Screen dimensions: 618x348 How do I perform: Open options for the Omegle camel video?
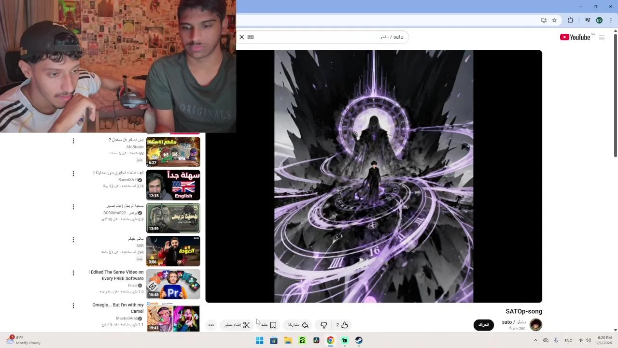73,306
